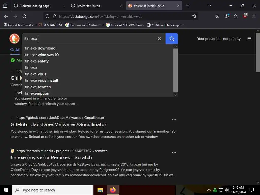Open the Firefox application menu
The height and width of the screenshot is (195, 260).
254,17
